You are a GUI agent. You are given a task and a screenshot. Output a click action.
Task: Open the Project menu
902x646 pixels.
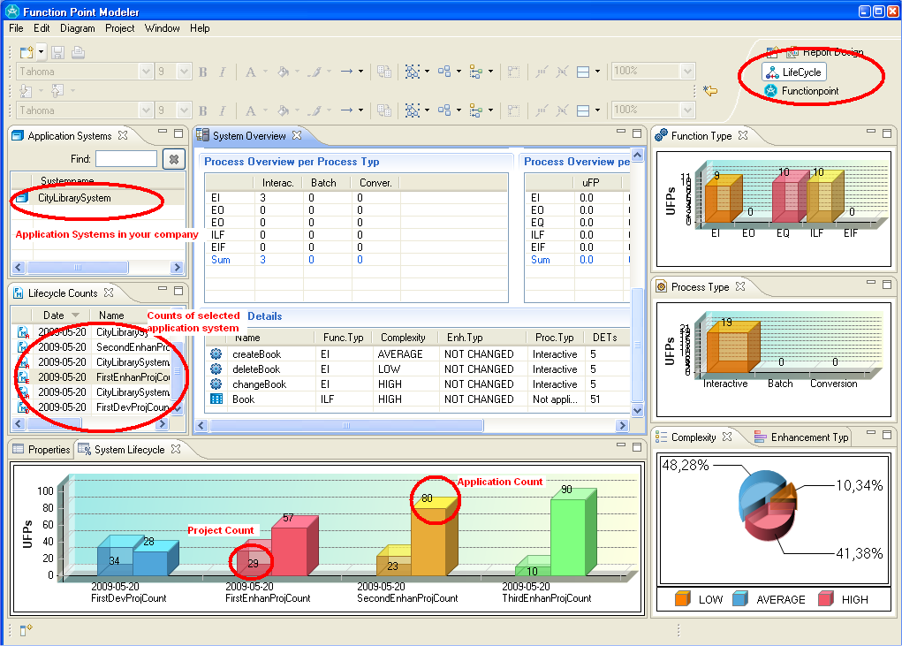(119, 28)
